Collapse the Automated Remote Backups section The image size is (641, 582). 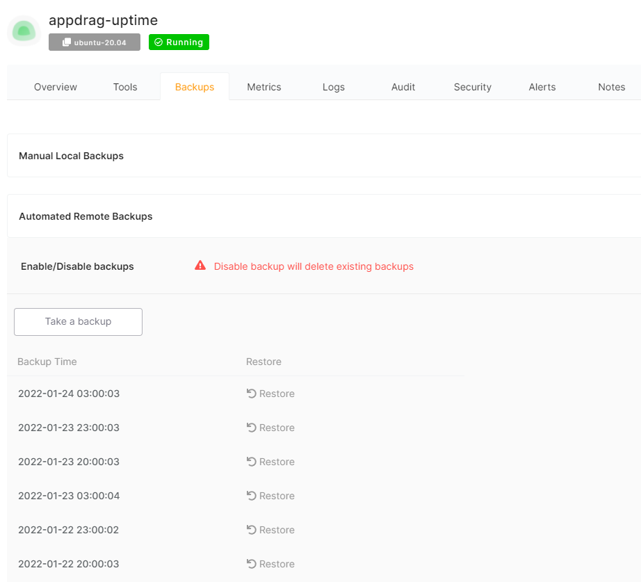point(86,216)
